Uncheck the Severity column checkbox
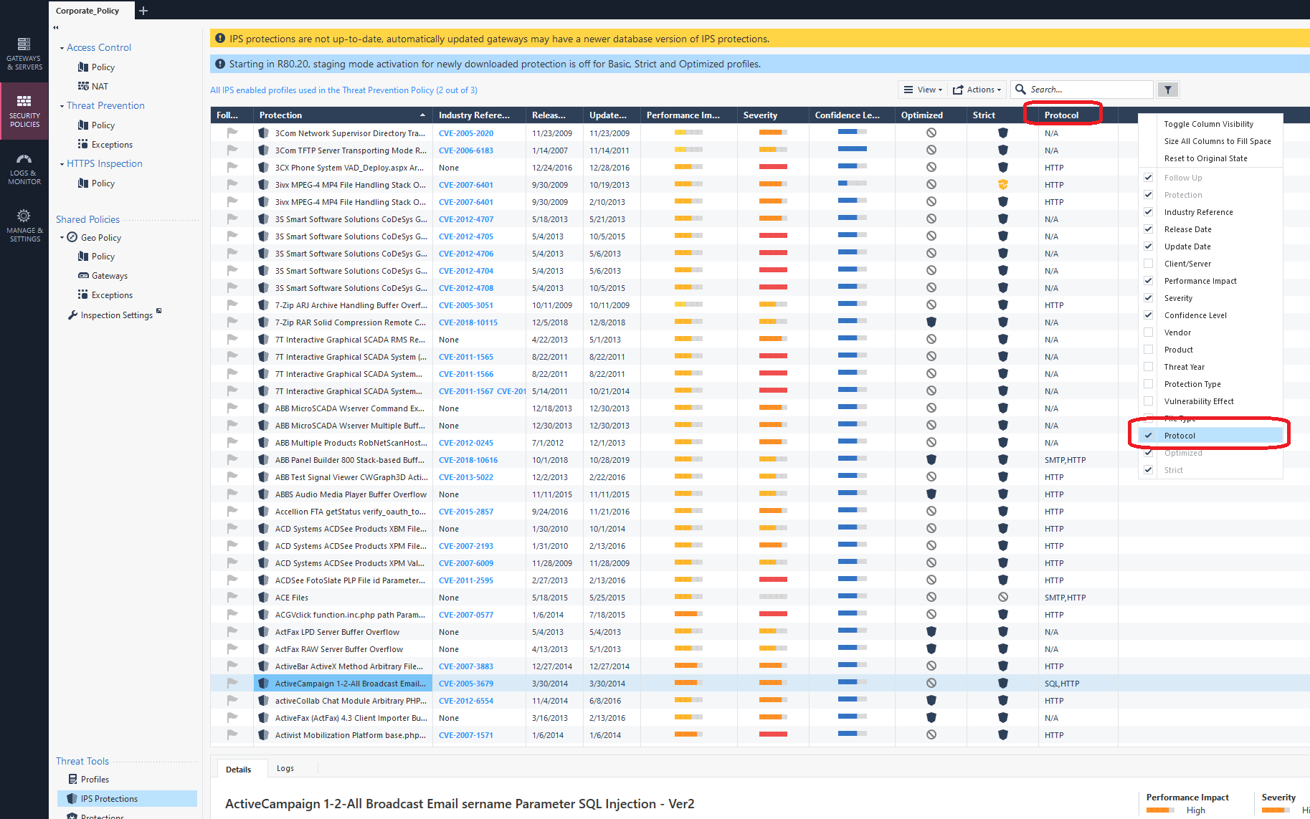Image resolution: width=1310 pixels, height=819 pixels. coord(1149,298)
